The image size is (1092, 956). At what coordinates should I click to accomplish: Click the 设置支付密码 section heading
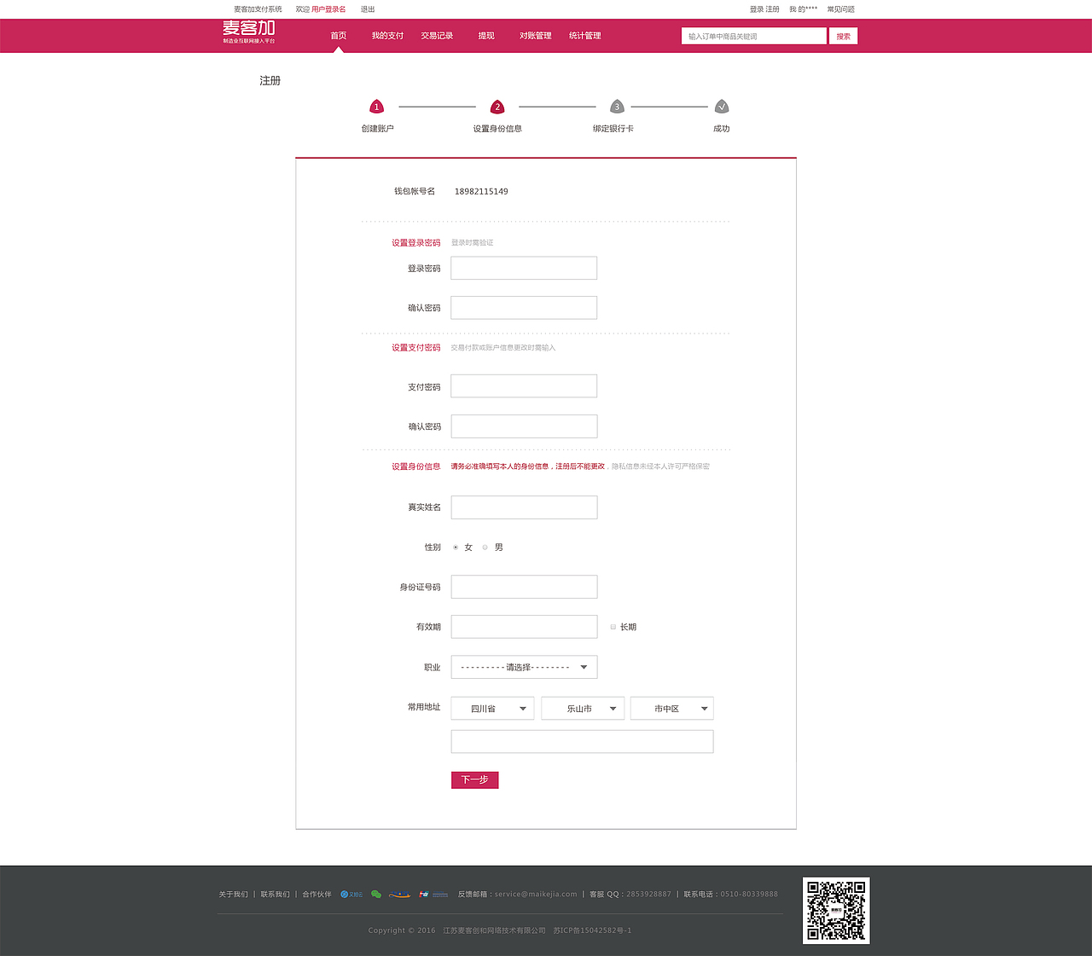click(x=416, y=348)
